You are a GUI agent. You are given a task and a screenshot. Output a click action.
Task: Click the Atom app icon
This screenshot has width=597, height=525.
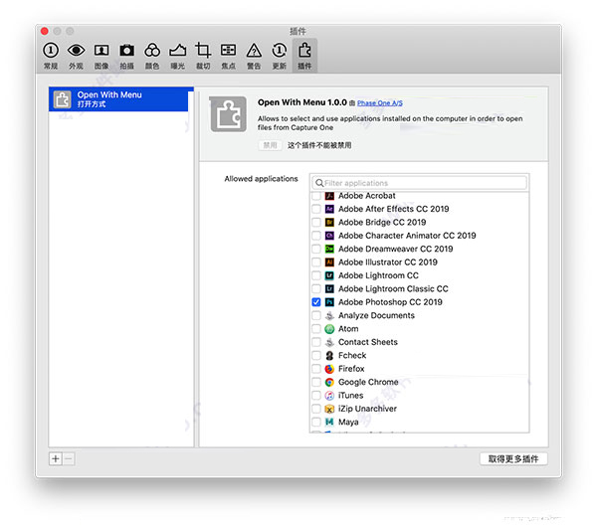[329, 329]
